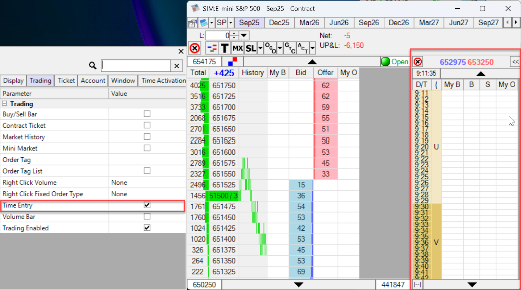Image resolution: width=521 pixels, height=290 pixels.
Task: Click the red-blue squares center icon
Action: pos(233,62)
